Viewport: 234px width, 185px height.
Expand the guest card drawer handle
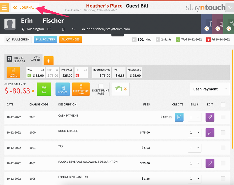(x=118, y=35)
